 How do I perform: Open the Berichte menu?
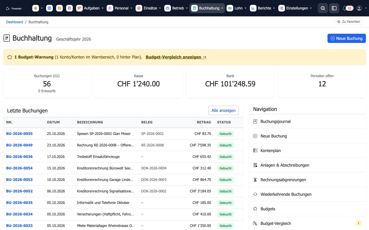(262, 8)
